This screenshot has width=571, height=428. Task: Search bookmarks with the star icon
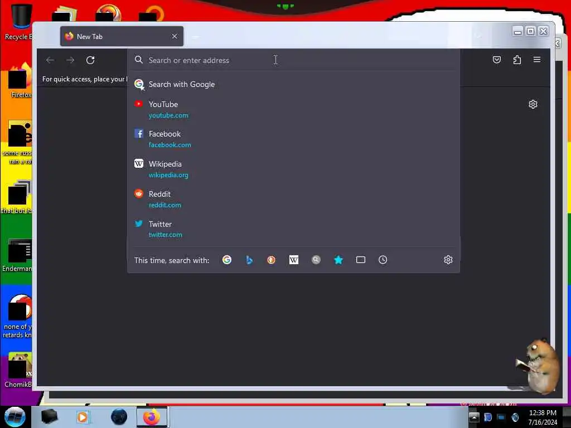click(x=338, y=260)
